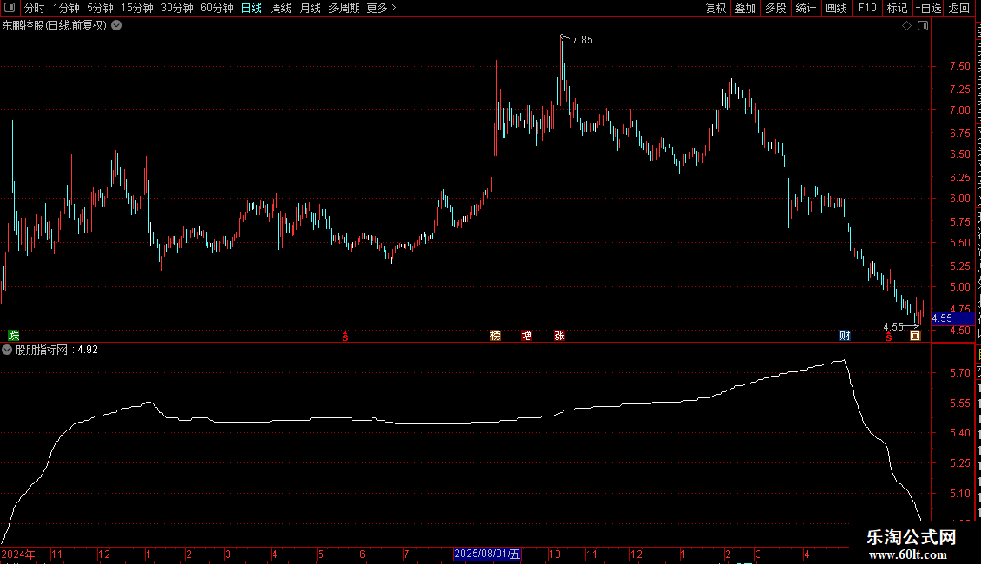
Task: Click the green 跌 marker
Action: [x=14, y=336]
